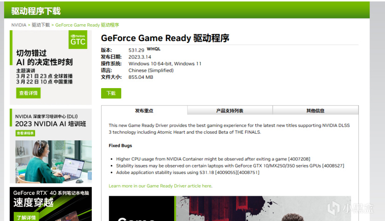
Task: Go to 驱动下载 in the breadcrumb
Action: tap(41, 25)
